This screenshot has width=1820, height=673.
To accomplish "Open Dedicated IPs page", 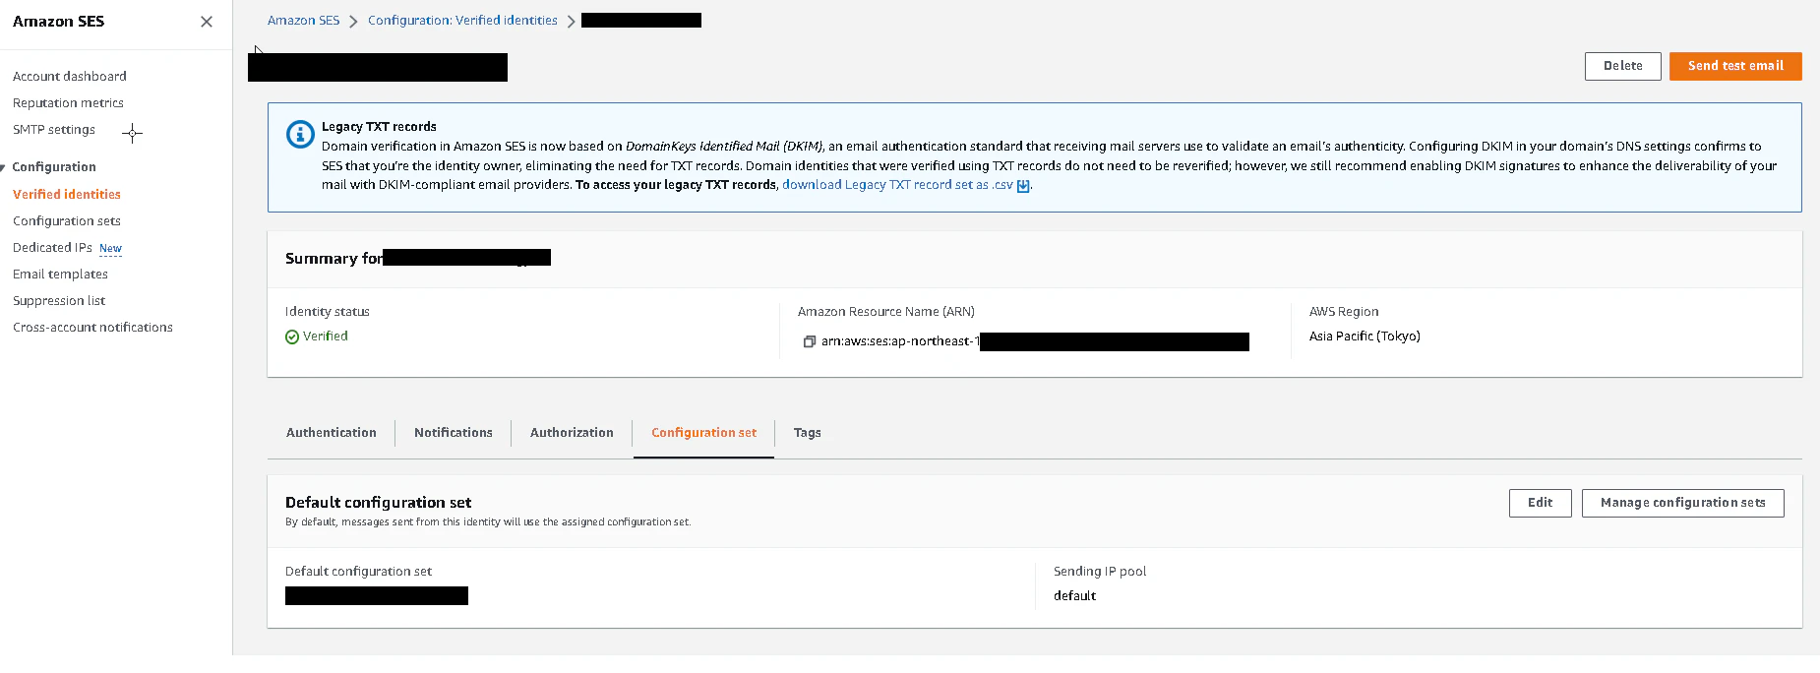I will pos(52,247).
